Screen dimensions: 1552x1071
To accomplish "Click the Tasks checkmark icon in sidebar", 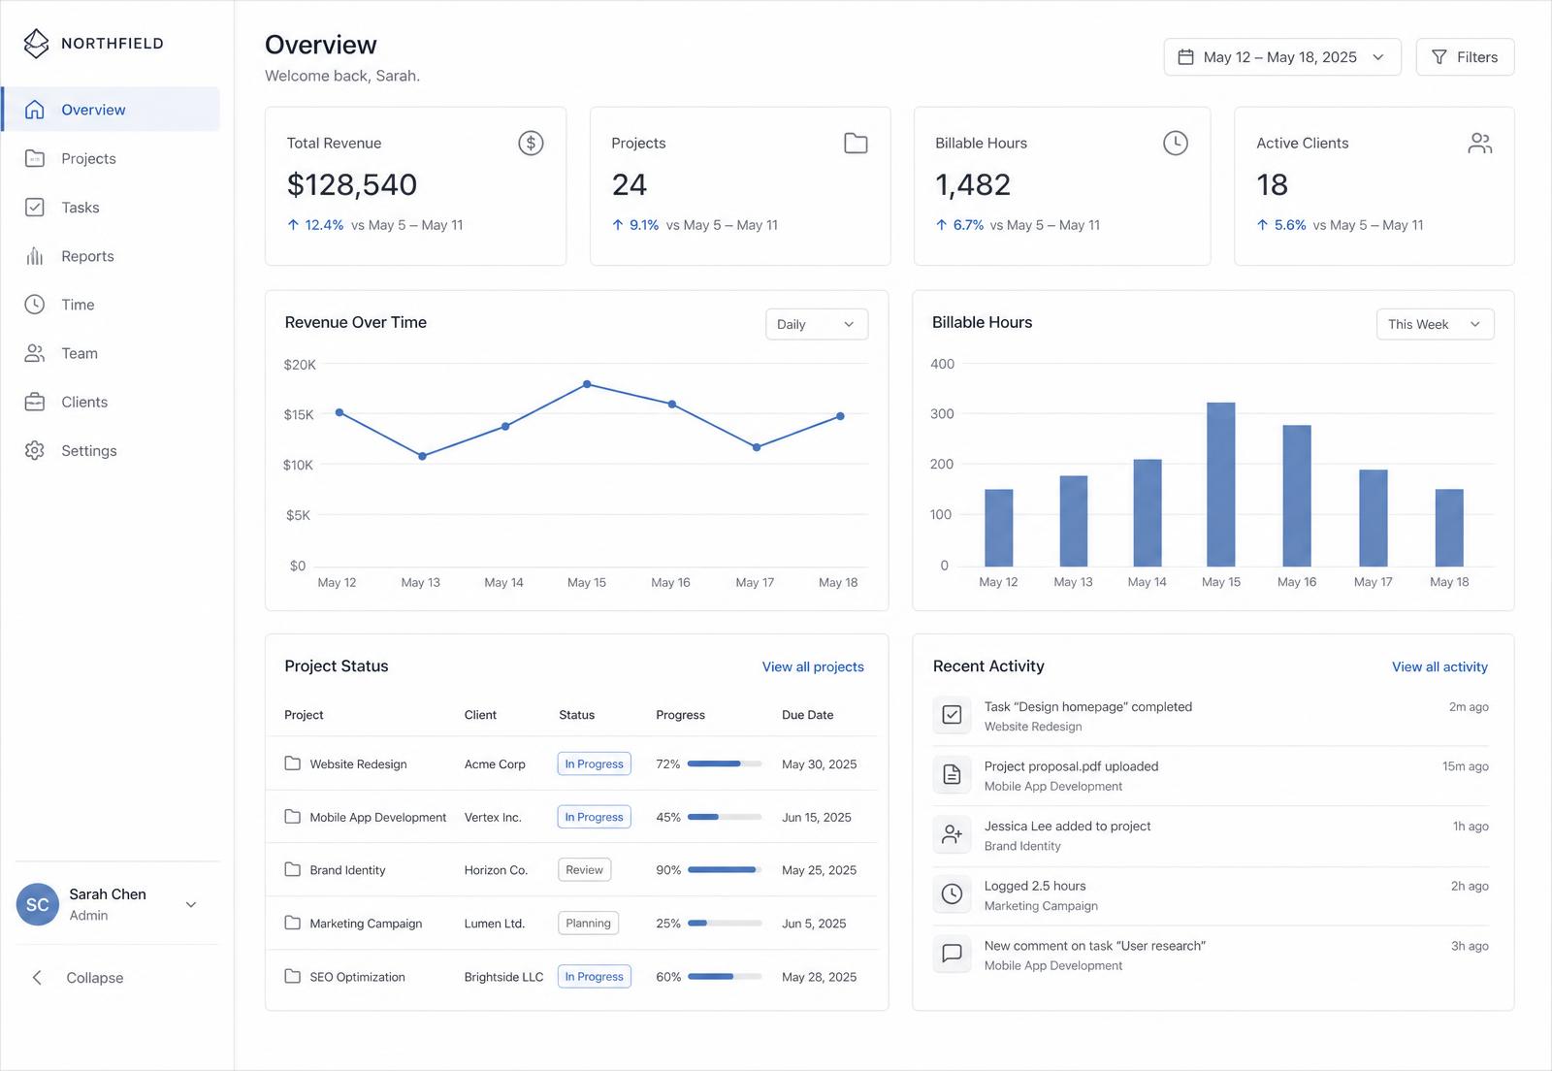I will [x=35, y=207].
